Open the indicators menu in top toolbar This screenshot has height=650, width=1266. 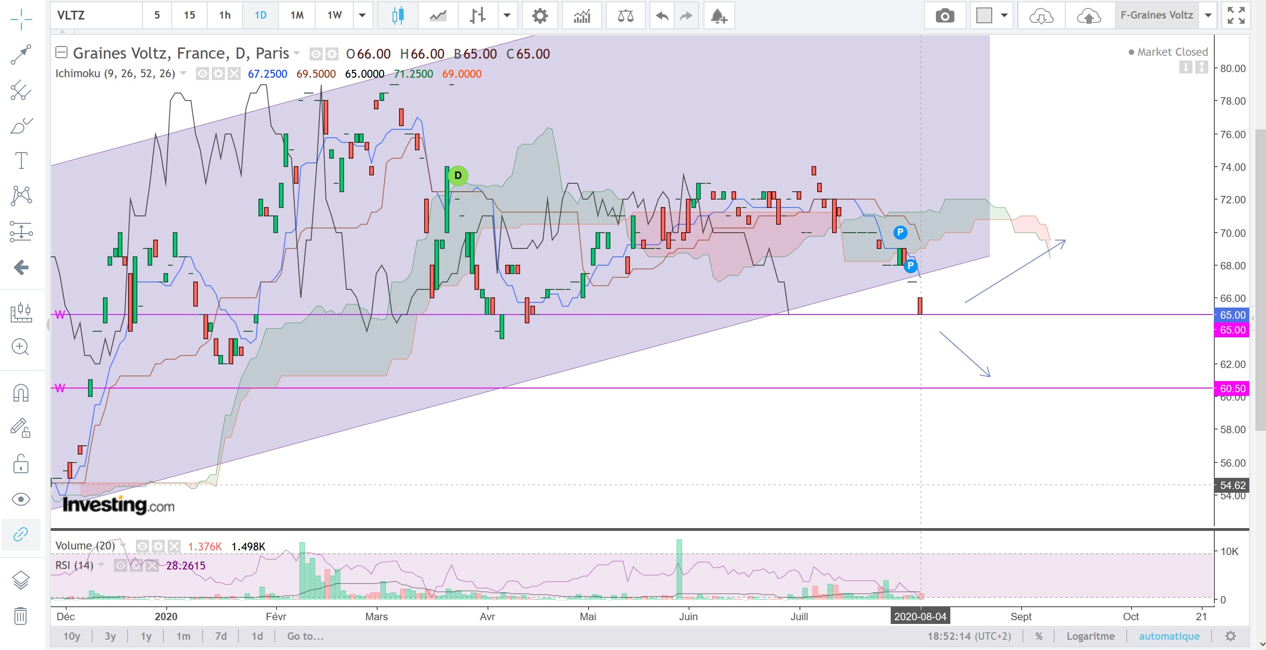coord(582,16)
